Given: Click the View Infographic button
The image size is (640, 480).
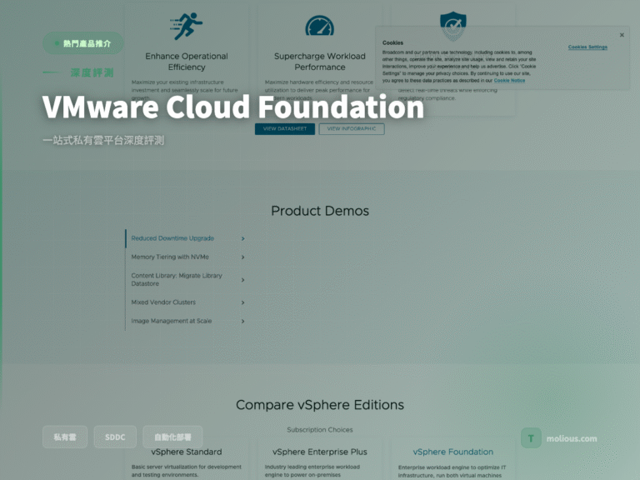Looking at the screenshot, I should (x=352, y=129).
